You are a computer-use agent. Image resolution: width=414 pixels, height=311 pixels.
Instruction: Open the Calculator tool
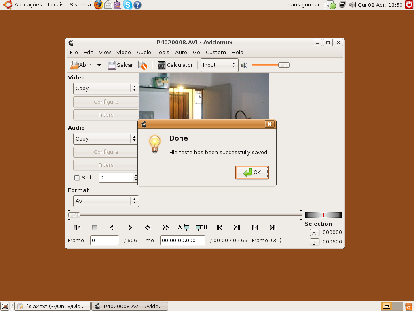tap(175, 65)
